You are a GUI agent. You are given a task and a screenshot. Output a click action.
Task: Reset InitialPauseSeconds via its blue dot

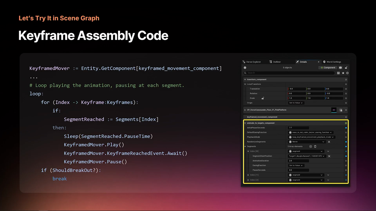pos(346,128)
